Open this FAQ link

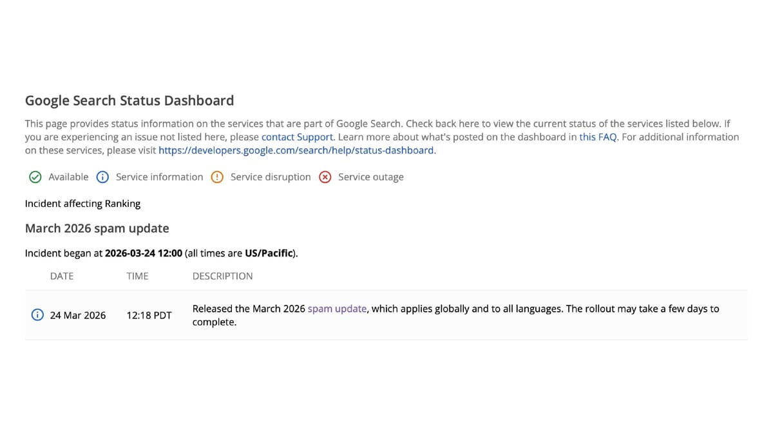pyautogui.click(x=598, y=137)
